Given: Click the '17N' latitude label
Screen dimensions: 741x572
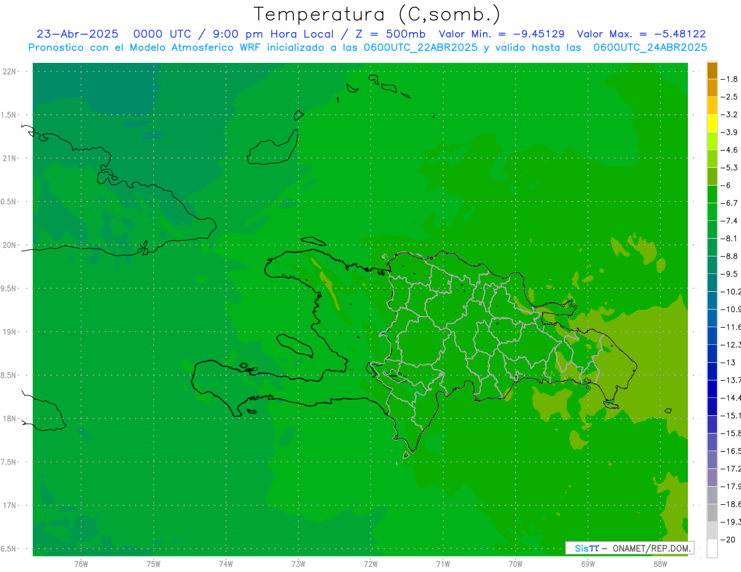Looking at the screenshot, I should pyautogui.click(x=10, y=505).
